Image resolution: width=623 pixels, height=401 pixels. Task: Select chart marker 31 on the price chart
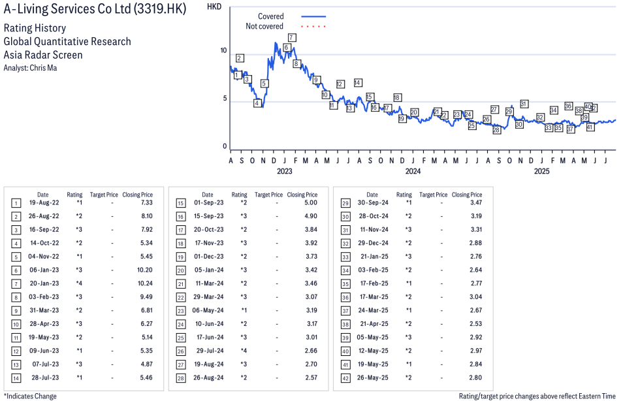pos(524,104)
